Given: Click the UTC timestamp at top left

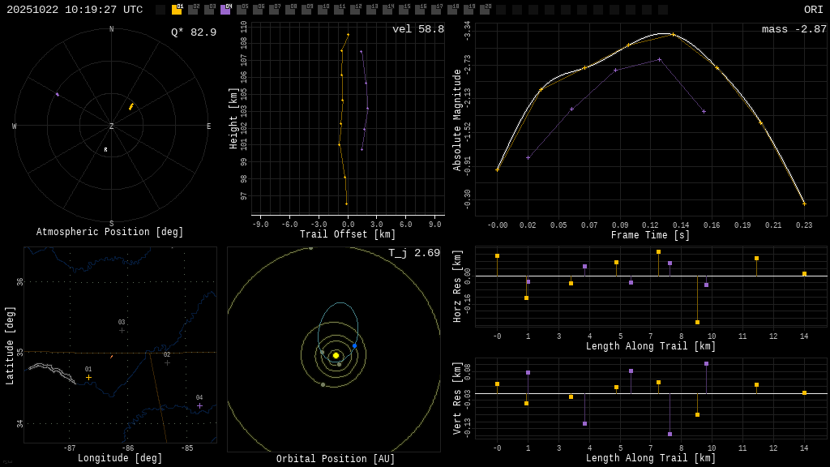Looking at the screenshot, I should 75,10.
